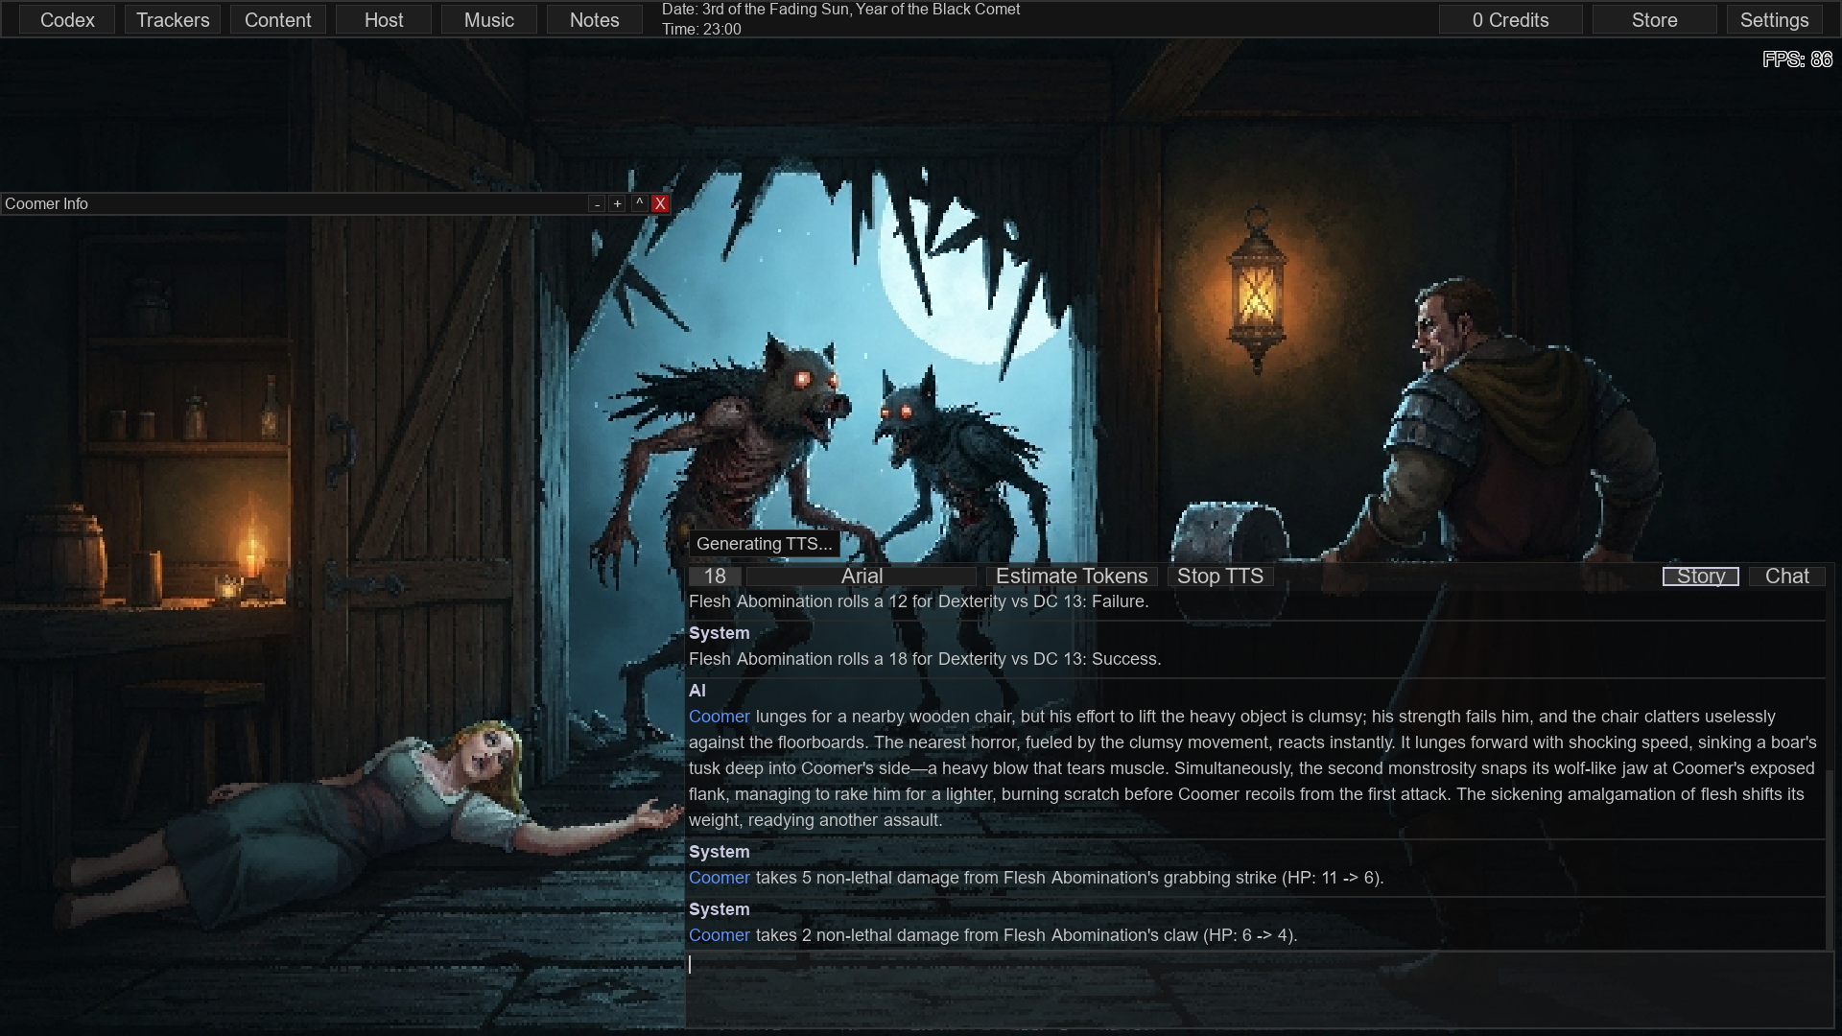This screenshot has width=1842, height=1036.
Task: Close the Coomer Info panel
Action: click(x=660, y=203)
